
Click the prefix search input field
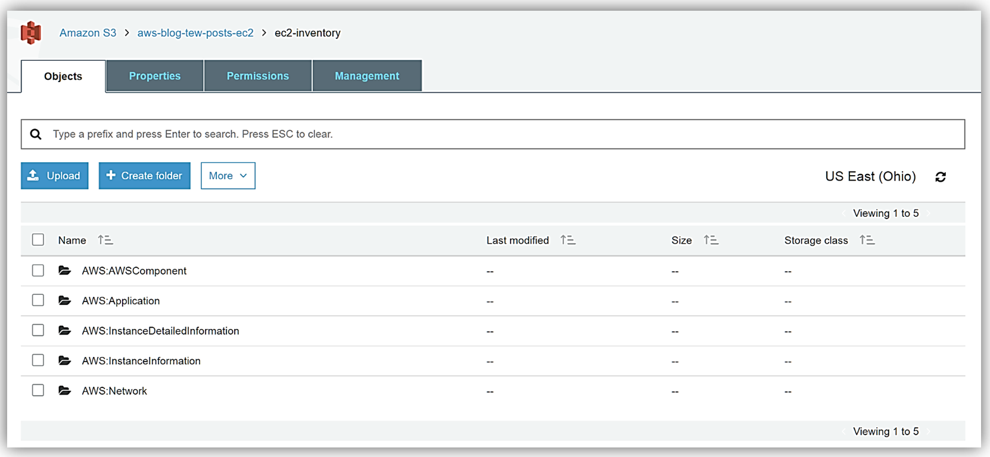point(500,134)
